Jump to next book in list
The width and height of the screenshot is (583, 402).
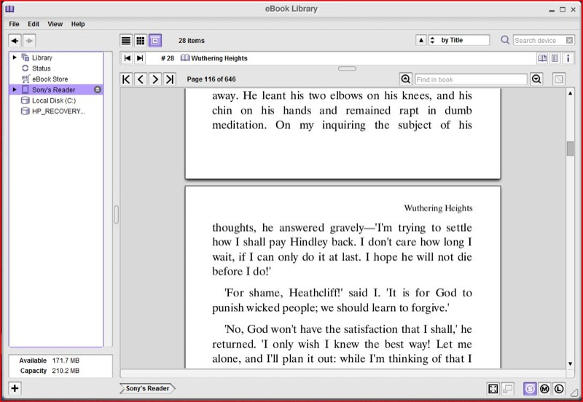[x=140, y=58]
